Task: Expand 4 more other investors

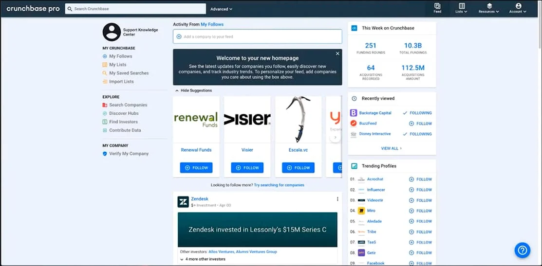Action: click(x=203, y=259)
